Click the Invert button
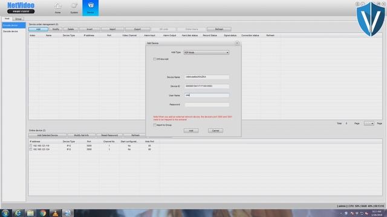The image size is (387, 217). pyautogui.click(x=89, y=30)
